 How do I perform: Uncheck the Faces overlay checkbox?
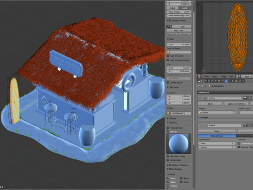(x=168, y=178)
